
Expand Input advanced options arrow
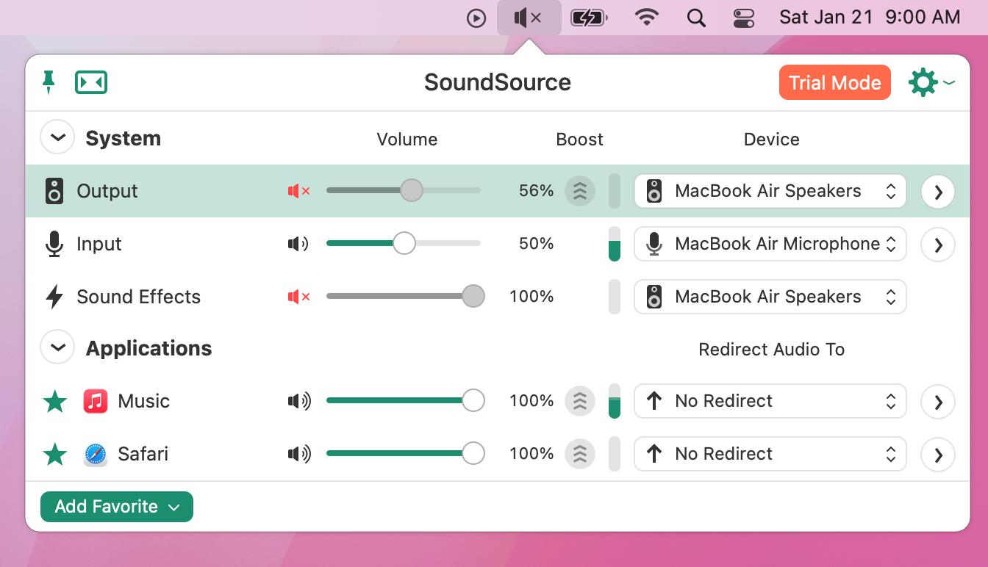click(x=938, y=245)
